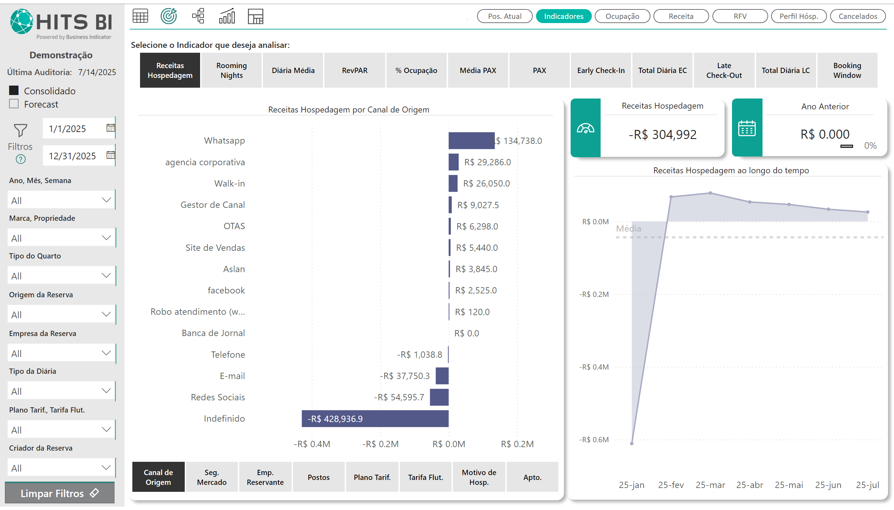
Task: Click the target goal icon in toolbar
Action: [x=169, y=16]
